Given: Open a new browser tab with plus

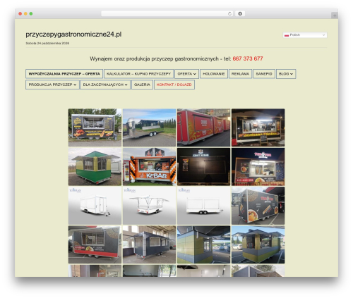Looking at the screenshot, I should pyautogui.click(x=335, y=15).
